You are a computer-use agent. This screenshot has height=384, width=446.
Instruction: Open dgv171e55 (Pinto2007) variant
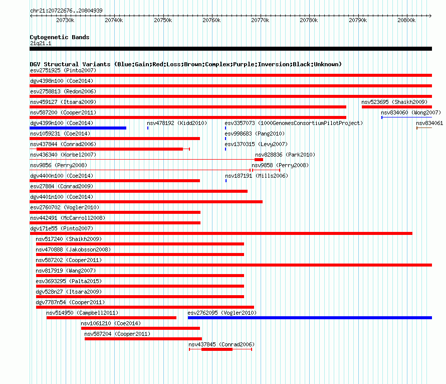tap(62, 228)
